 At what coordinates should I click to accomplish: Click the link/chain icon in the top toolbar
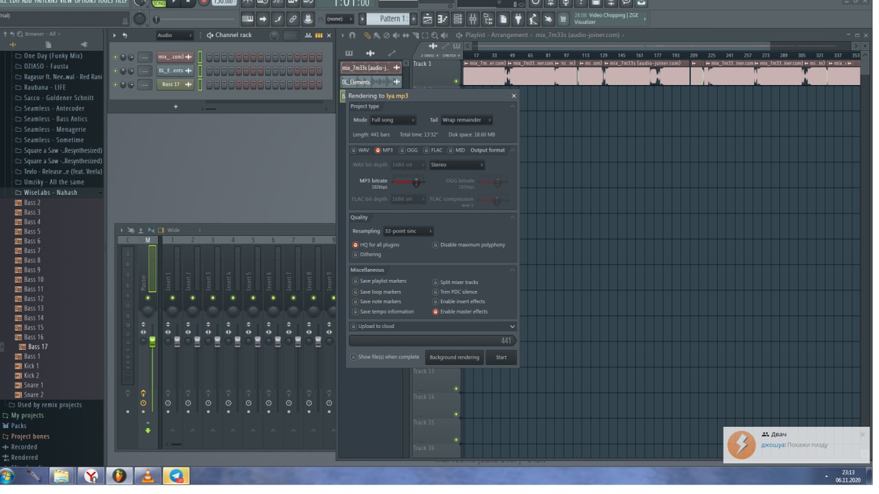click(x=293, y=19)
